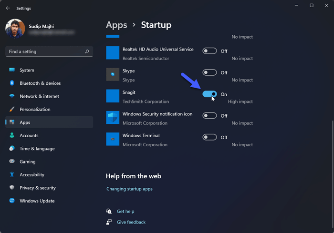Click the Gaming controller icon

(x=12, y=162)
